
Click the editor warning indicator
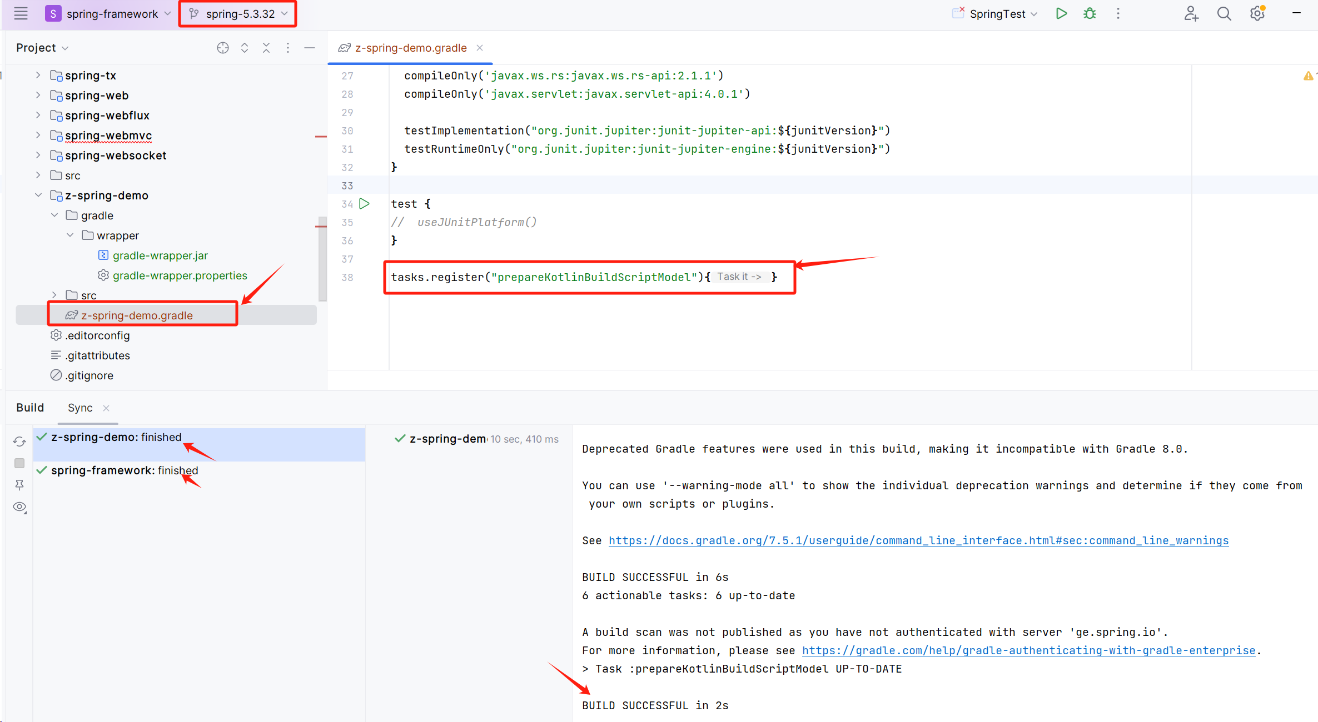click(x=1308, y=76)
